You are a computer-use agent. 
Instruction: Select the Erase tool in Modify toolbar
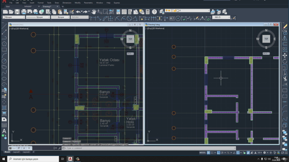tap(285, 26)
